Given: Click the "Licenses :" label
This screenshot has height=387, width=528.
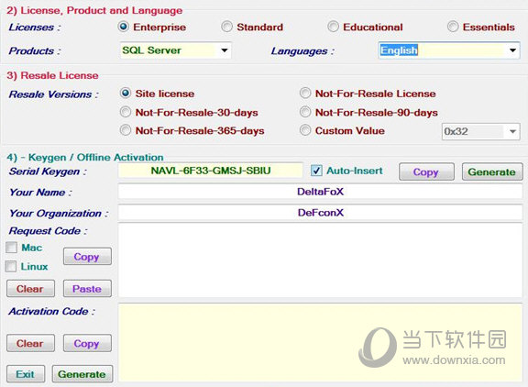Looking at the screenshot, I should (35, 28).
